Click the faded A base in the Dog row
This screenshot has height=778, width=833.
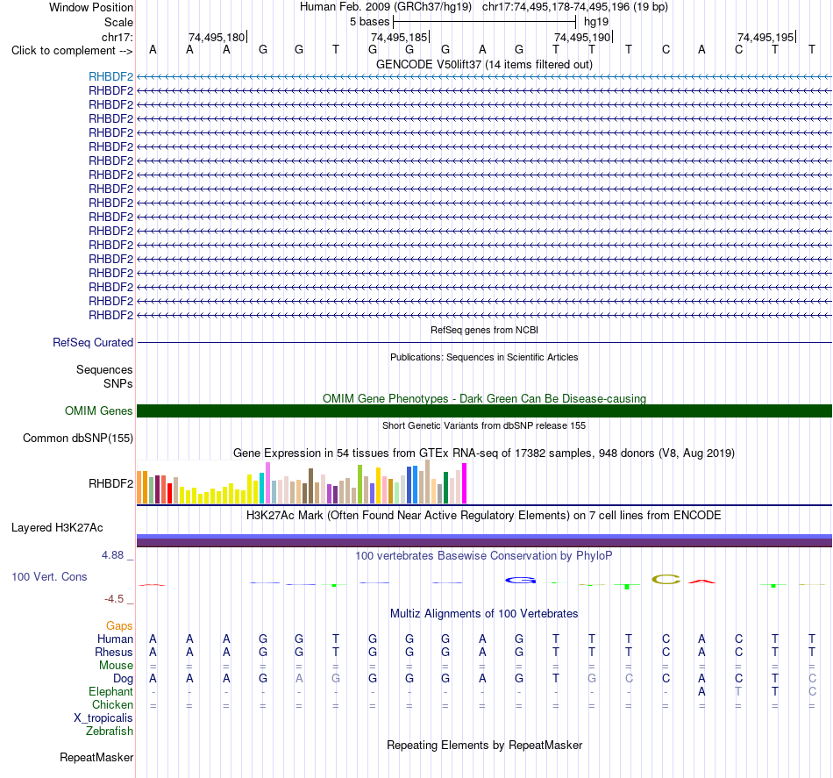299,679
